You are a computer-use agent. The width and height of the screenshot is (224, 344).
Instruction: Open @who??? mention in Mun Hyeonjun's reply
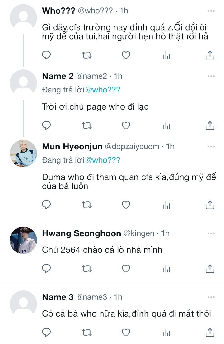(x=103, y=160)
